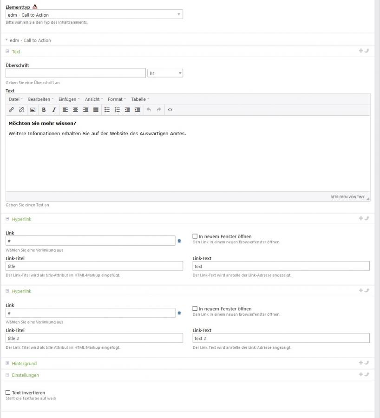This screenshot has height=418, width=380.
Task: Open the source code view icon
Action: click(170, 110)
